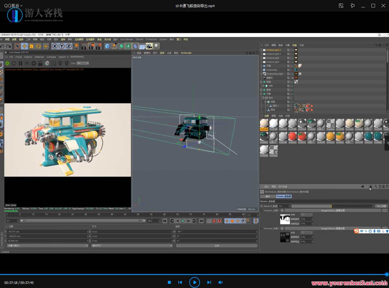Select the red OctGlos material thumbnail

coord(292,136)
